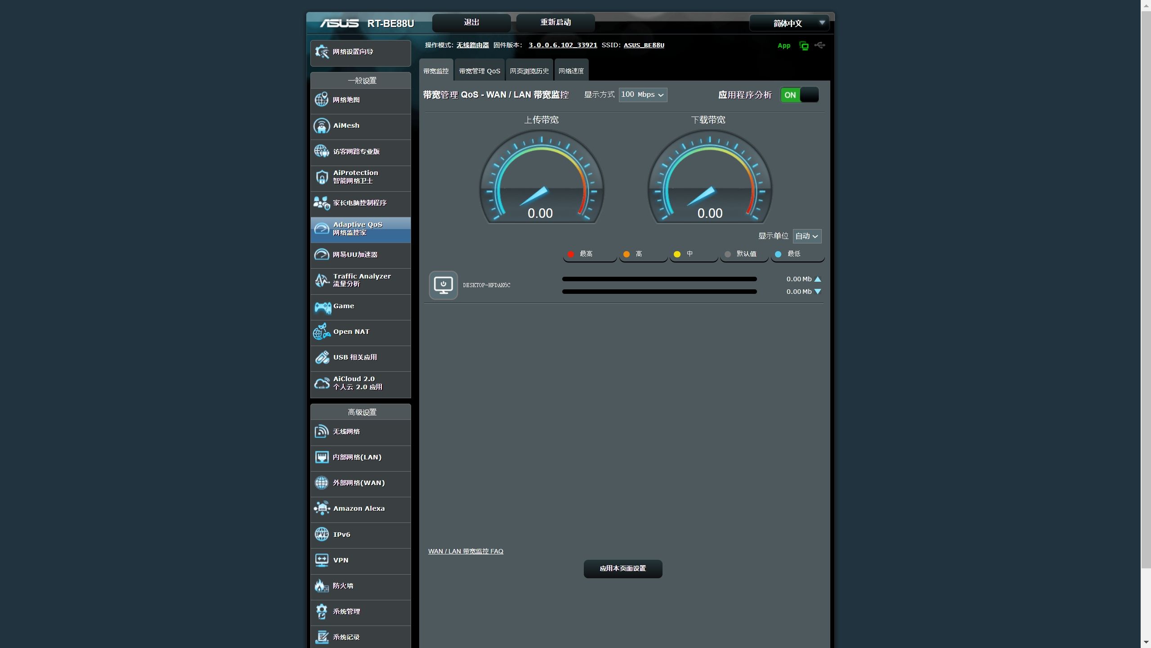Click the AiProtection shield icon

point(322,177)
